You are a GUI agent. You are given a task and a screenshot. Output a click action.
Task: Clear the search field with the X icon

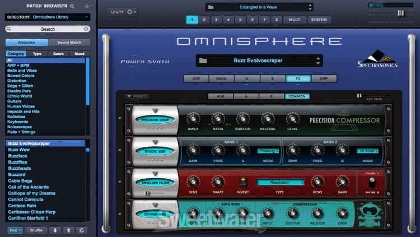(x=86, y=29)
